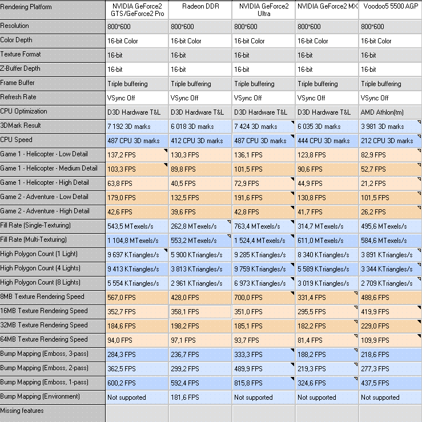Select 'Game 1 - Helicopter - Medium Detail' row header
The width and height of the screenshot is (422, 422).
click(53, 169)
